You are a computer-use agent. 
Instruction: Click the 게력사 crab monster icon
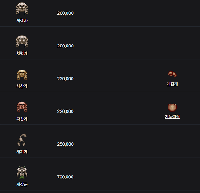(x=22, y=9)
